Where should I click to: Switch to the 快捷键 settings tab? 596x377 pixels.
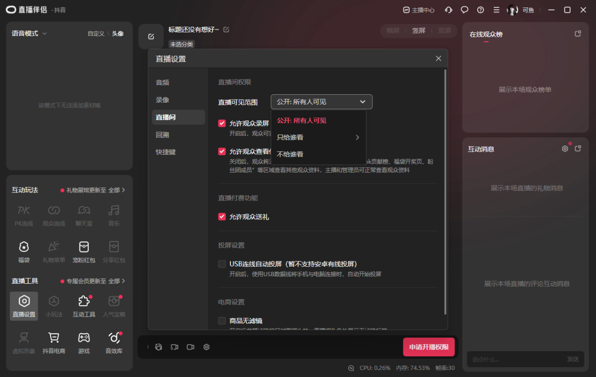[x=165, y=152]
